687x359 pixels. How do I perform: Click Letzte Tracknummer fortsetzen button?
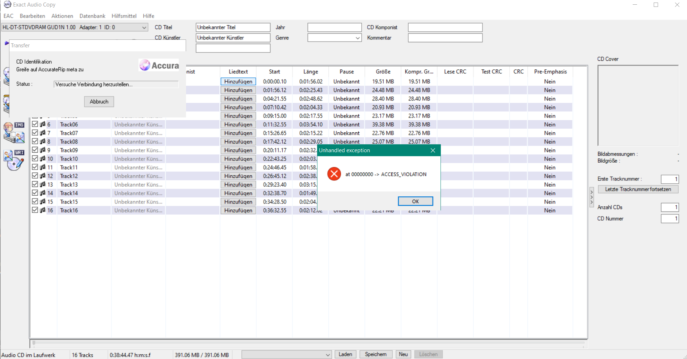(638, 189)
